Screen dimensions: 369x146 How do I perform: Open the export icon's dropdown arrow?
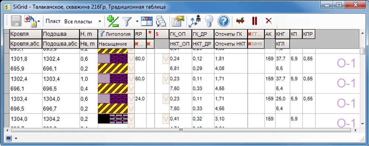pos(39,21)
